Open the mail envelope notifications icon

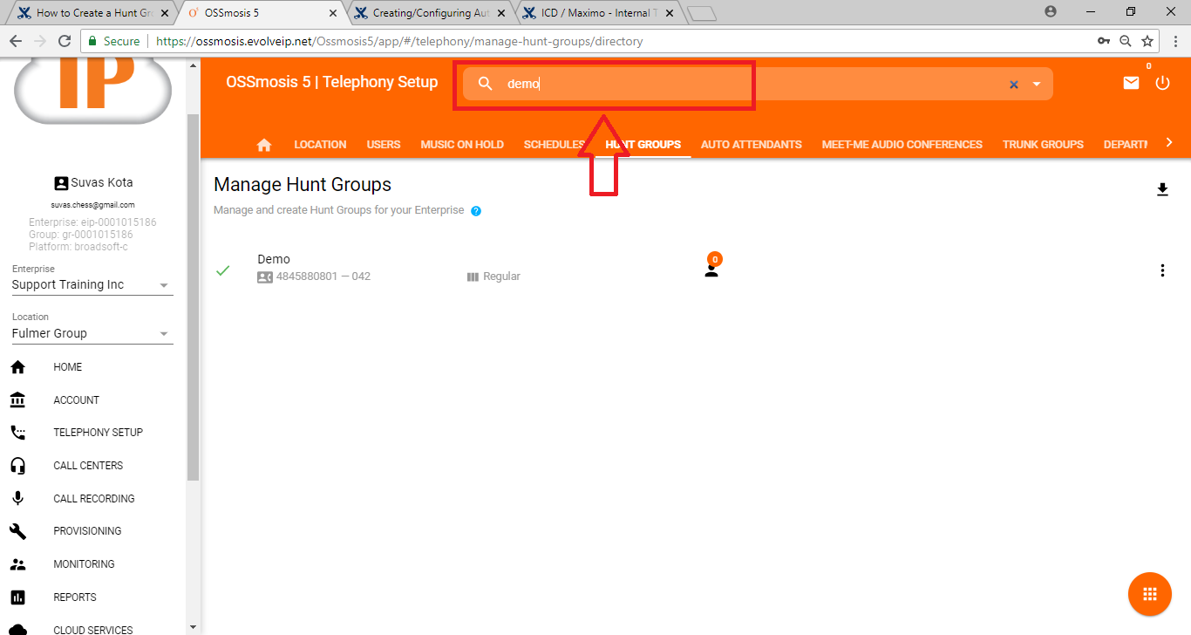click(1131, 83)
